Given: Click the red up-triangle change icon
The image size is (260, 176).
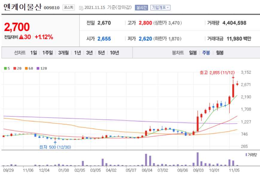Looking at the screenshot, I should pyautogui.click(x=21, y=37).
